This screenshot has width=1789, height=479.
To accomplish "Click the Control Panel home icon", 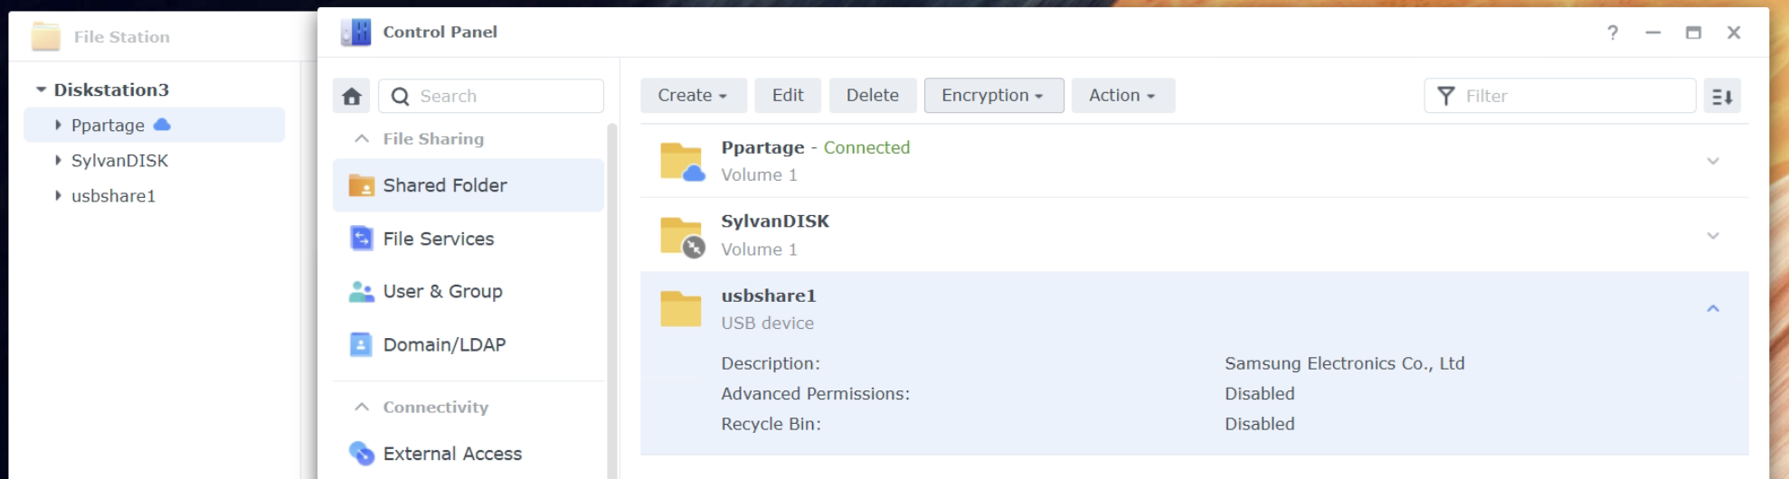I will pyautogui.click(x=352, y=96).
